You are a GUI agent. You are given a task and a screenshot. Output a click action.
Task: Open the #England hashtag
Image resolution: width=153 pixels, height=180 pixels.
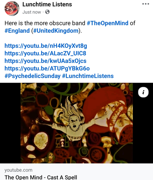[17, 31]
